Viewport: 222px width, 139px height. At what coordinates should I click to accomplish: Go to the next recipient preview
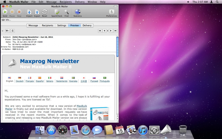click(x=111, y=31)
